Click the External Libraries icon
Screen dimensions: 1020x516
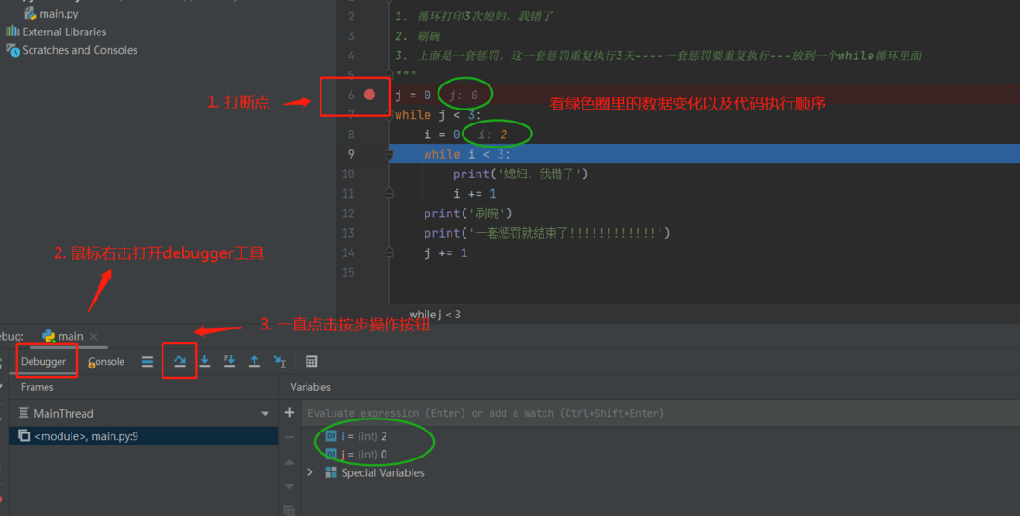[12, 32]
